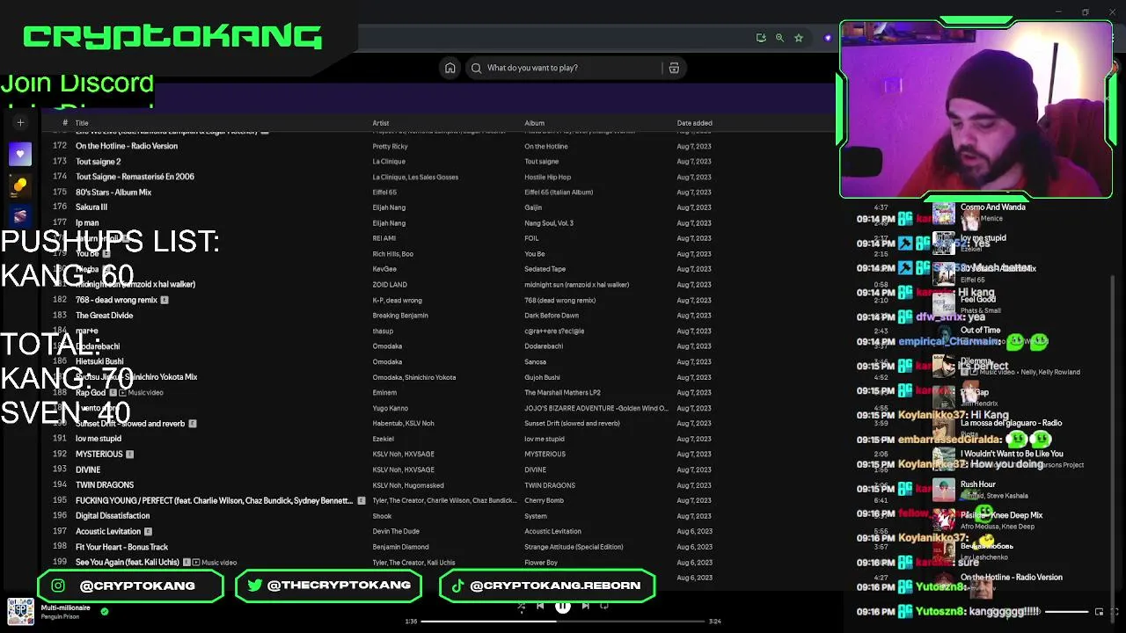The height and width of the screenshot is (633, 1126).
Task: Open album 'Cherry Bomb'
Action: tap(545, 500)
